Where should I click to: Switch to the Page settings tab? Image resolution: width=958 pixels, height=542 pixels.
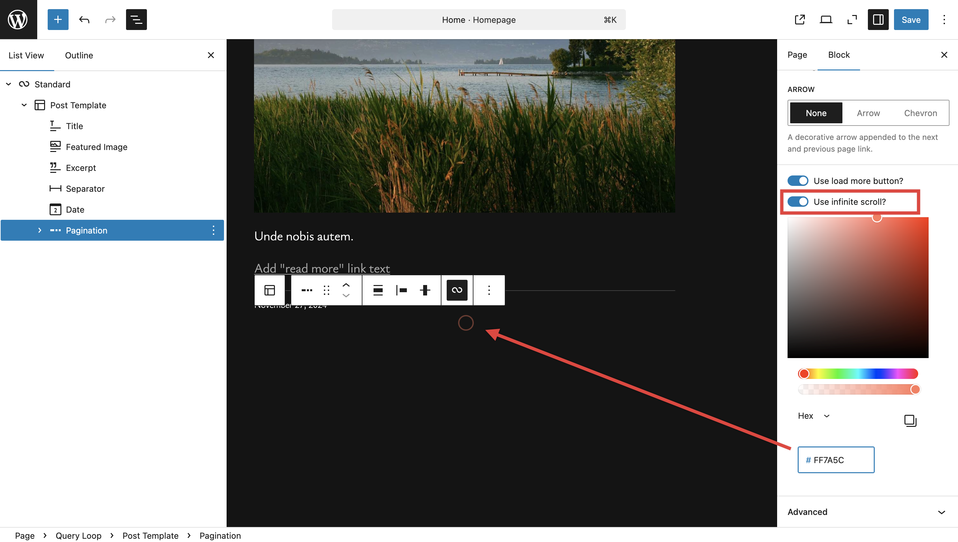click(x=797, y=55)
